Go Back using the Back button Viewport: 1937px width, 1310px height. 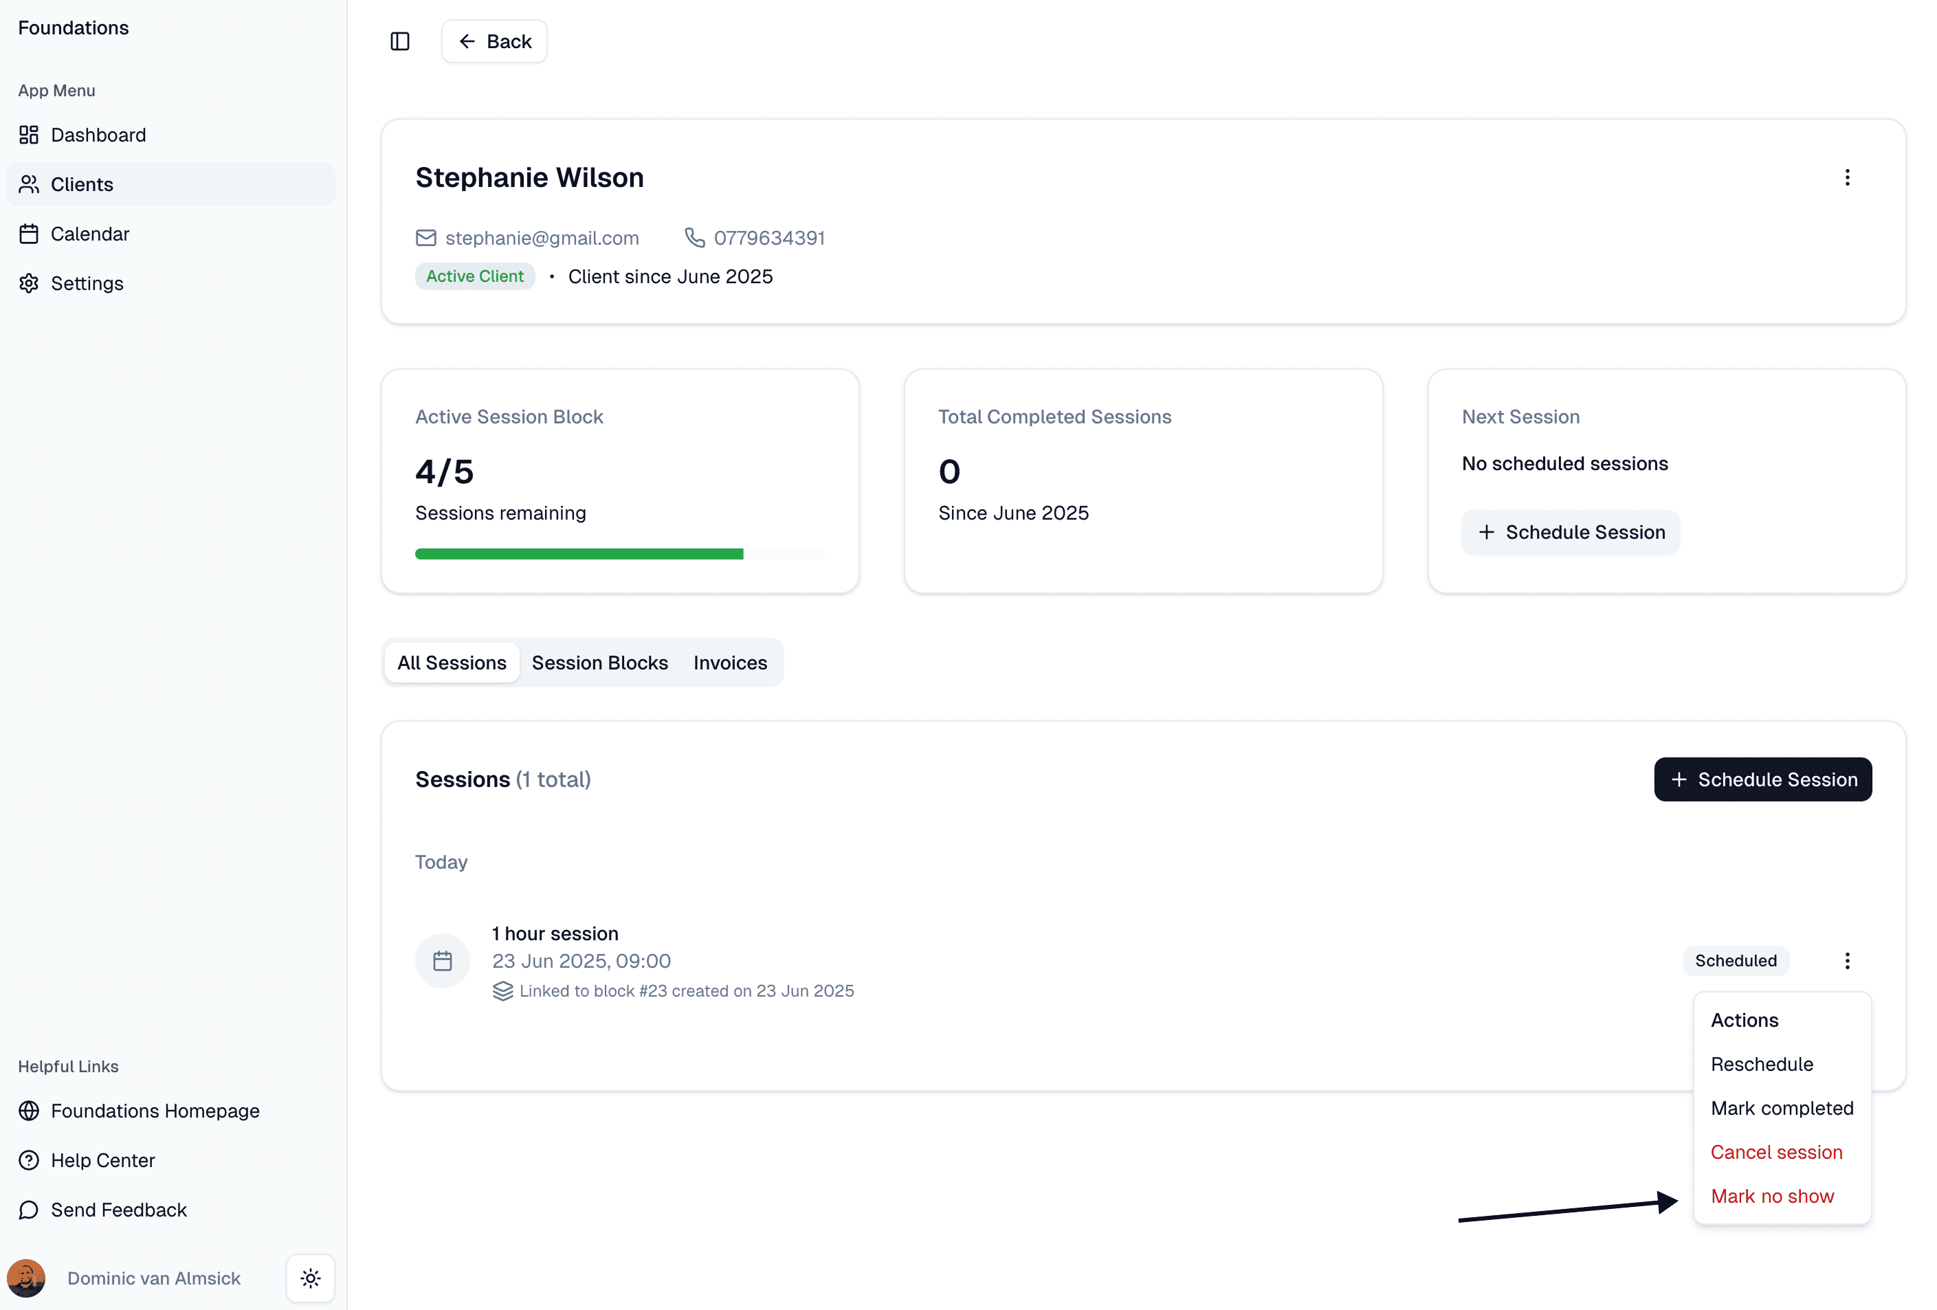pos(494,41)
